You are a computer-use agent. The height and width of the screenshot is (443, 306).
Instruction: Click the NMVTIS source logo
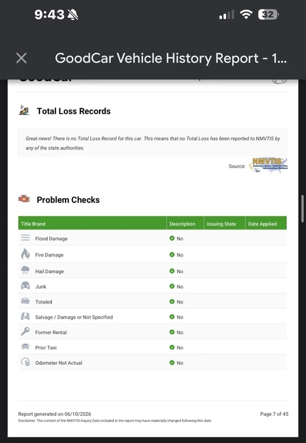(x=268, y=165)
